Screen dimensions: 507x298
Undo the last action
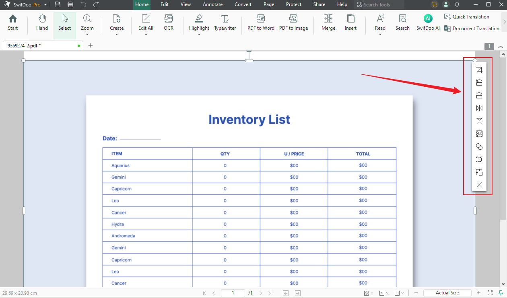point(83,4)
